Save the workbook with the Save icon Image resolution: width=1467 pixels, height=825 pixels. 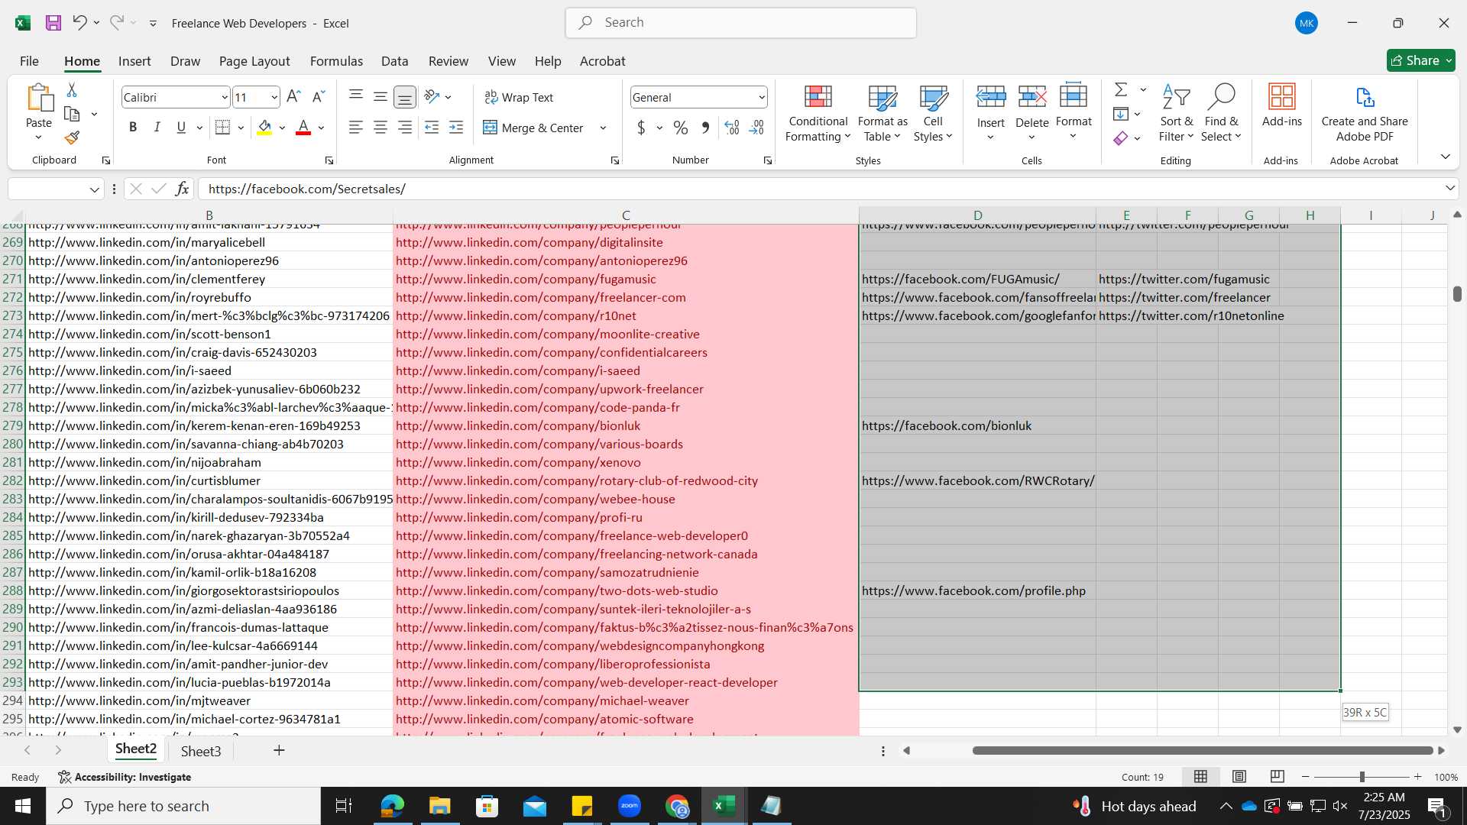point(53,23)
